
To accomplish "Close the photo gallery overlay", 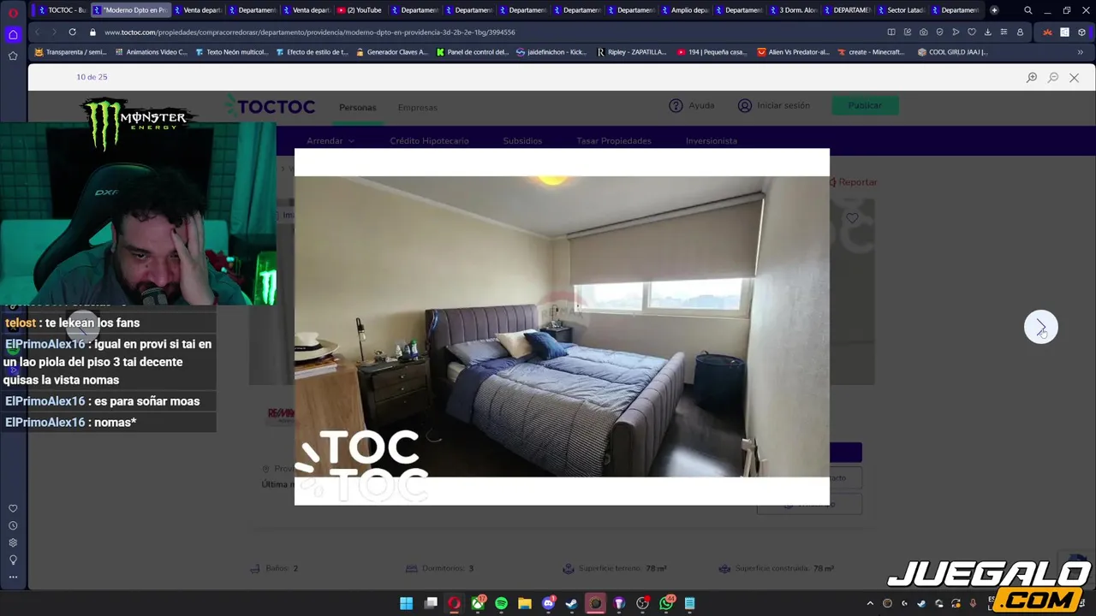I will tap(1074, 77).
